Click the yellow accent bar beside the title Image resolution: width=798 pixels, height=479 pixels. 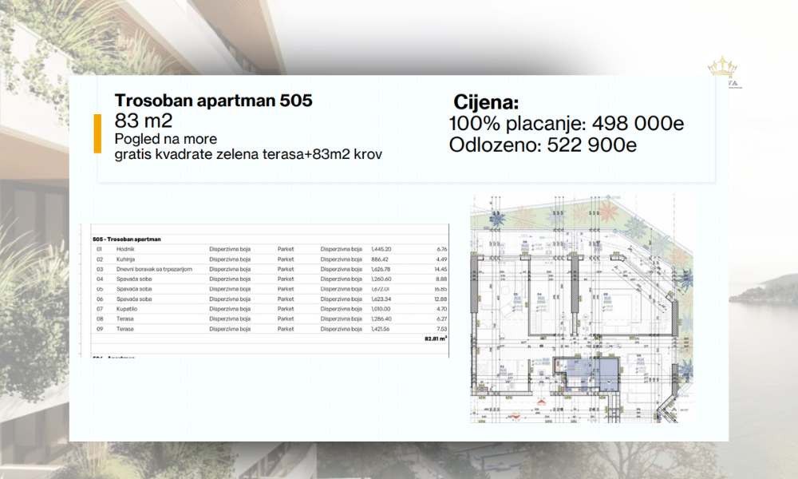click(x=99, y=132)
